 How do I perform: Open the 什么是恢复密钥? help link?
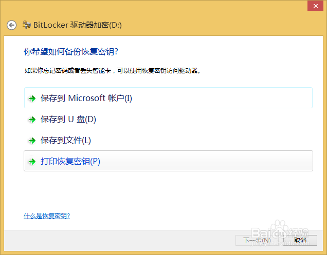(x=47, y=216)
